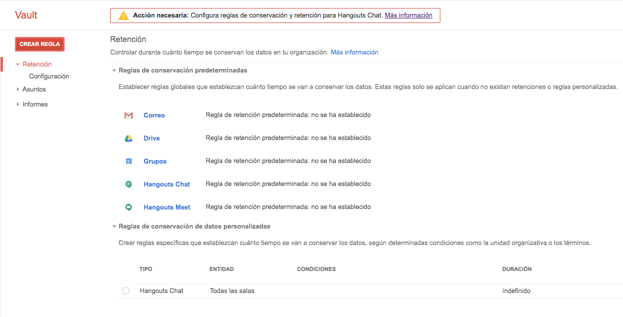
Task: Click the Google Drive icon
Action: [129, 138]
